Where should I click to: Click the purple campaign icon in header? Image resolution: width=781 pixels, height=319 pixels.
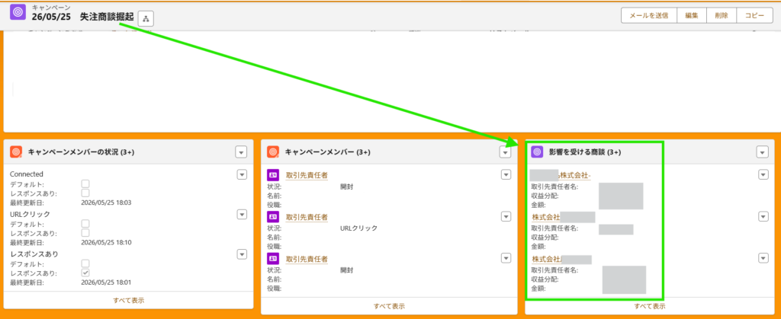[x=18, y=12]
